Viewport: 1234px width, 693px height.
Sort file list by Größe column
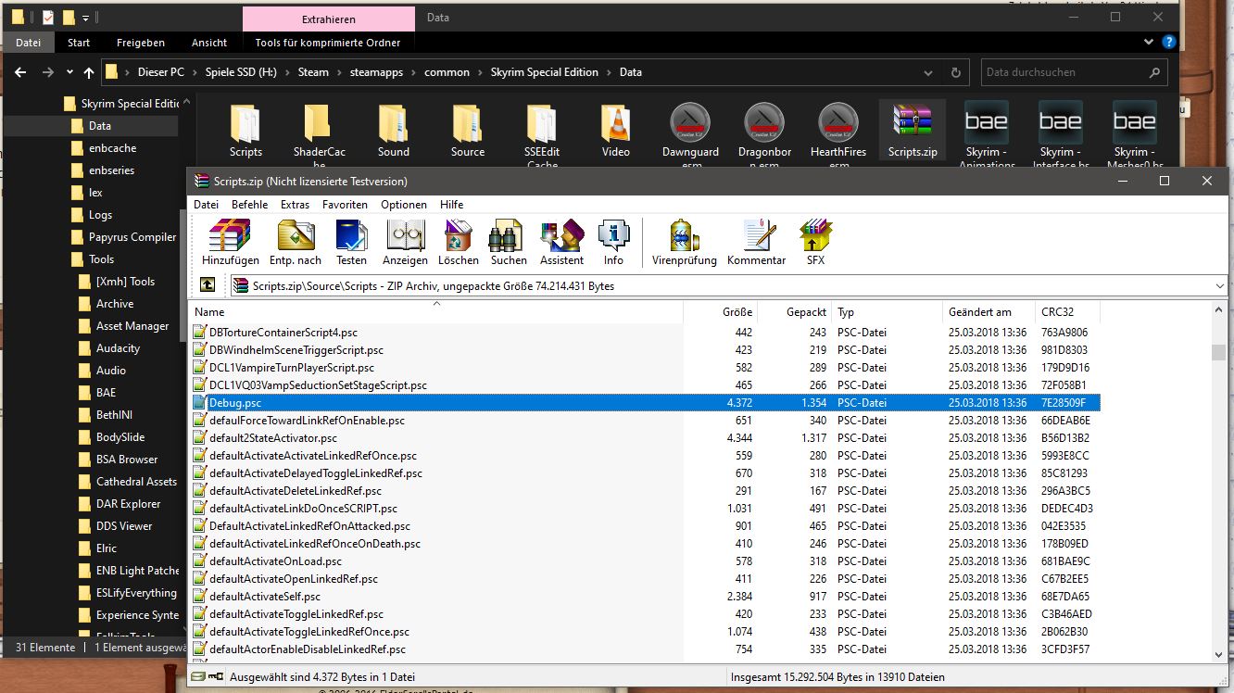720,311
